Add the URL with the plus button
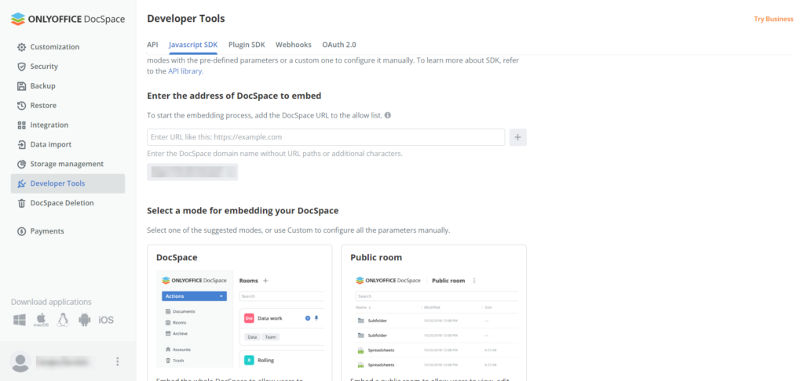The width and height of the screenshot is (804, 381). 518,137
